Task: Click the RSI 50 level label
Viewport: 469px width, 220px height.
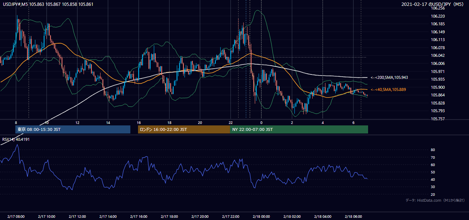Action: (433, 172)
